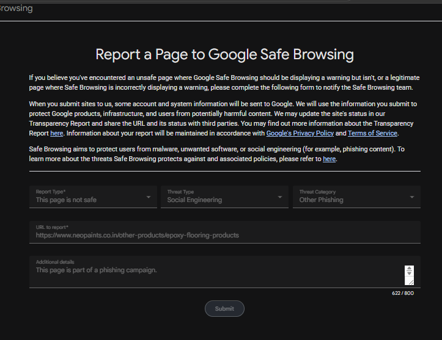Click the URL to report field
This screenshot has height=340, width=442.
tap(224, 232)
